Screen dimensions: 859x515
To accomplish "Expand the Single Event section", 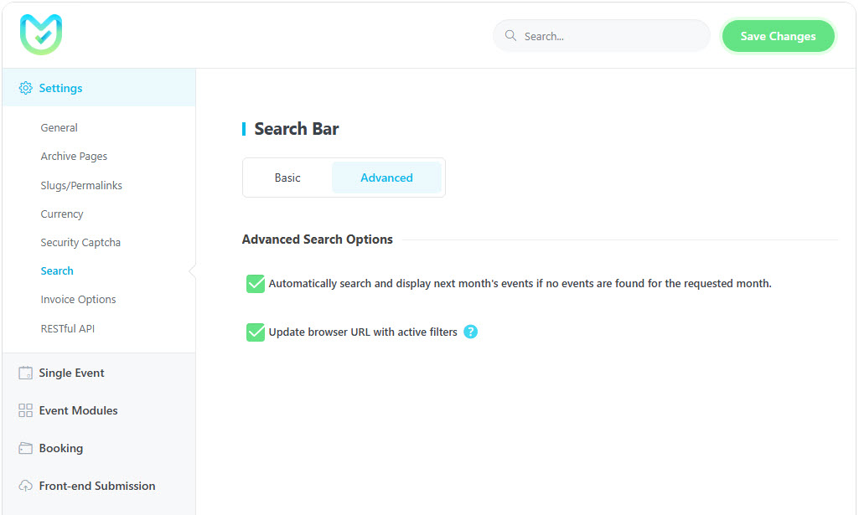I will pyautogui.click(x=71, y=373).
